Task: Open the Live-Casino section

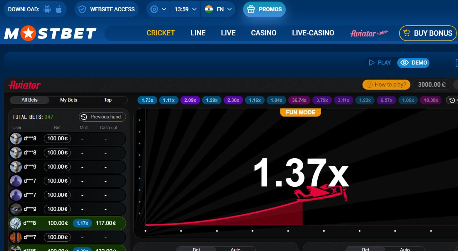Action: [313, 33]
